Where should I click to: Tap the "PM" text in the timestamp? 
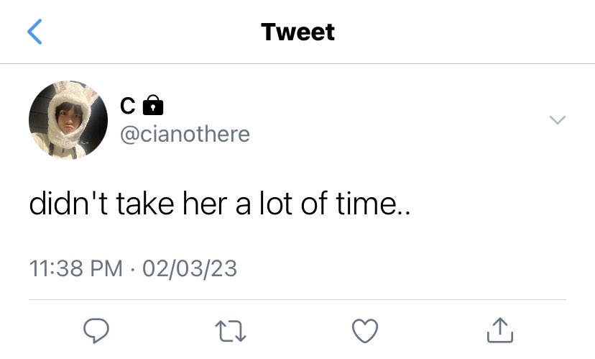pos(106,268)
